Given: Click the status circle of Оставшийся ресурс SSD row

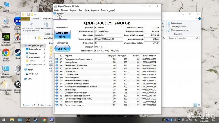Looking at the screenshot, I should pyautogui.click(x=57, y=93).
